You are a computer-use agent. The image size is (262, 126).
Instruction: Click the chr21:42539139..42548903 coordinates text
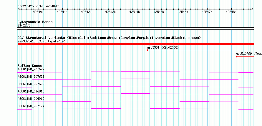coord(39,6)
